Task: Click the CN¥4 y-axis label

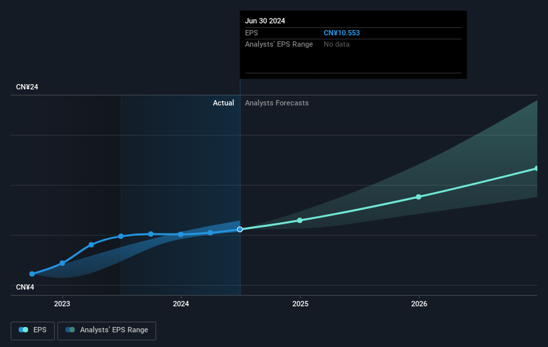Action: tap(25, 287)
